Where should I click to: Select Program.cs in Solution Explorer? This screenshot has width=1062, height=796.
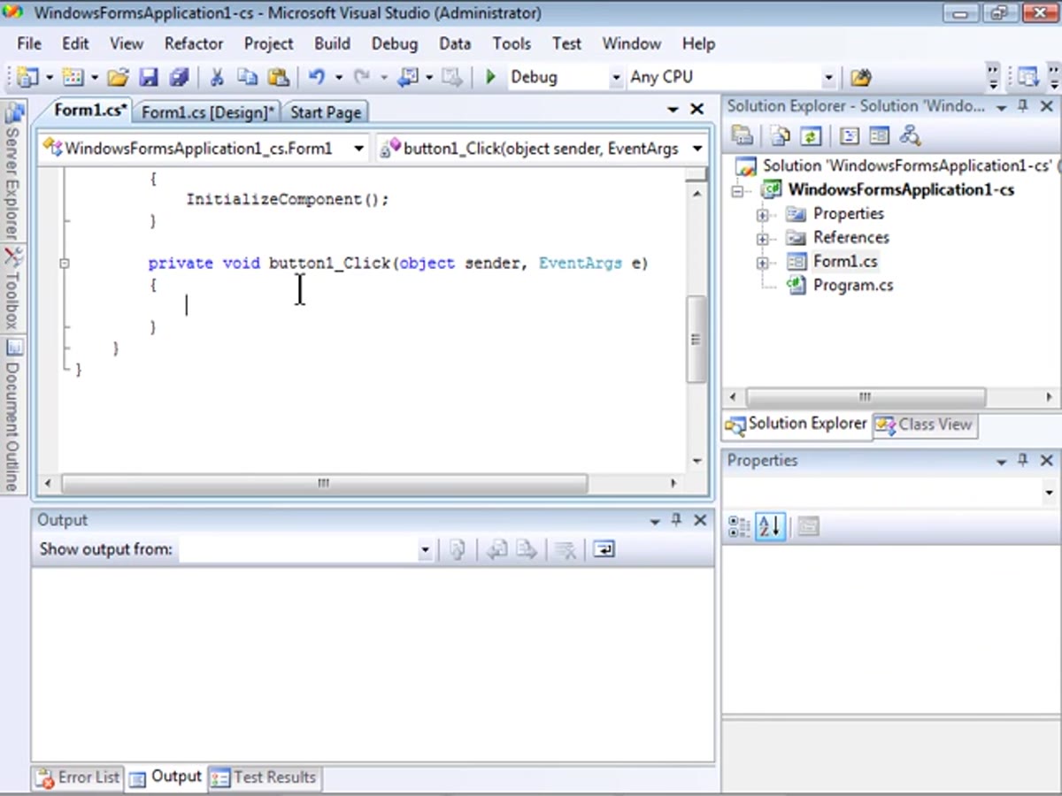853,286
